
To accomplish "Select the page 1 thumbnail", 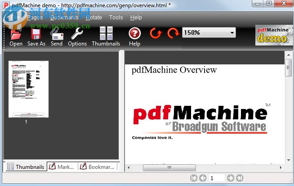I will 28,89.
